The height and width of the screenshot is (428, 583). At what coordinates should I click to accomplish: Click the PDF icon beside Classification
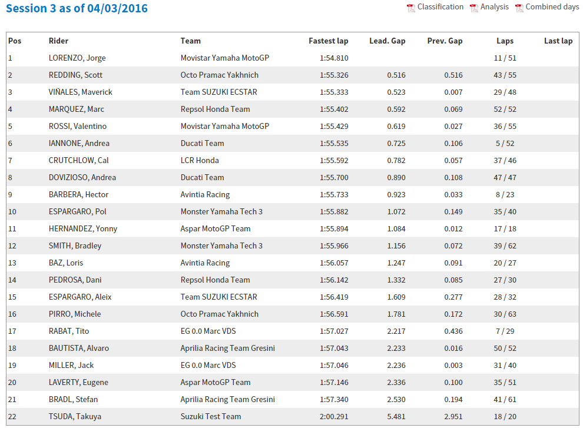(x=411, y=8)
